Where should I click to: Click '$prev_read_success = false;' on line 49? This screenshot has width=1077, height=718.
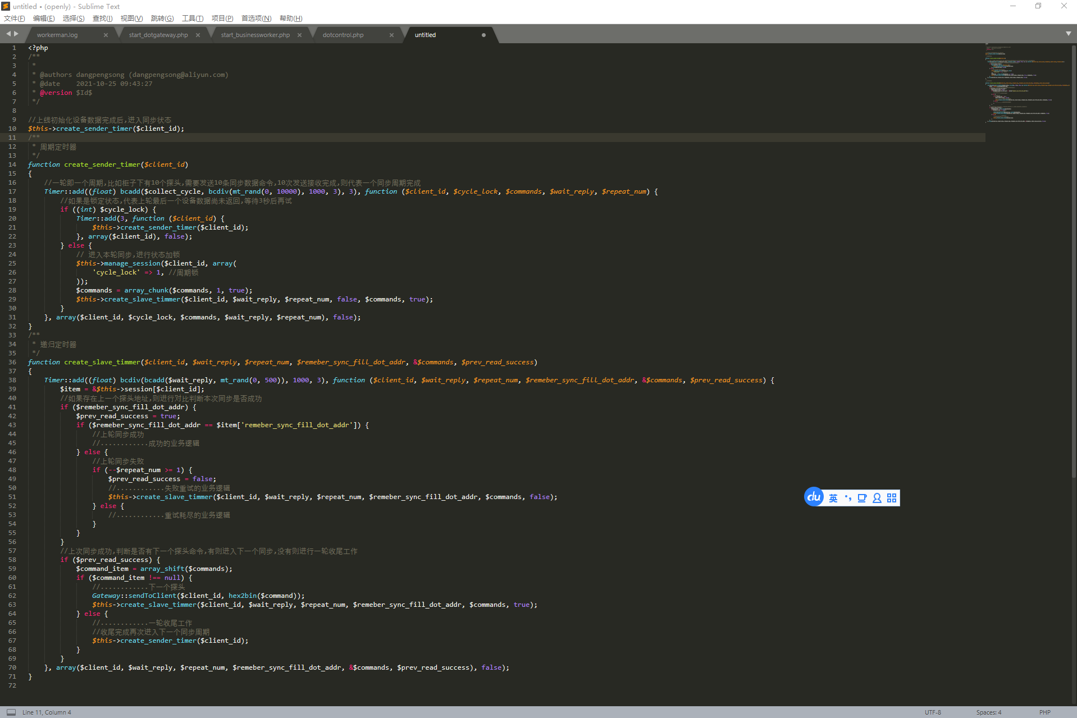tap(162, 479)
